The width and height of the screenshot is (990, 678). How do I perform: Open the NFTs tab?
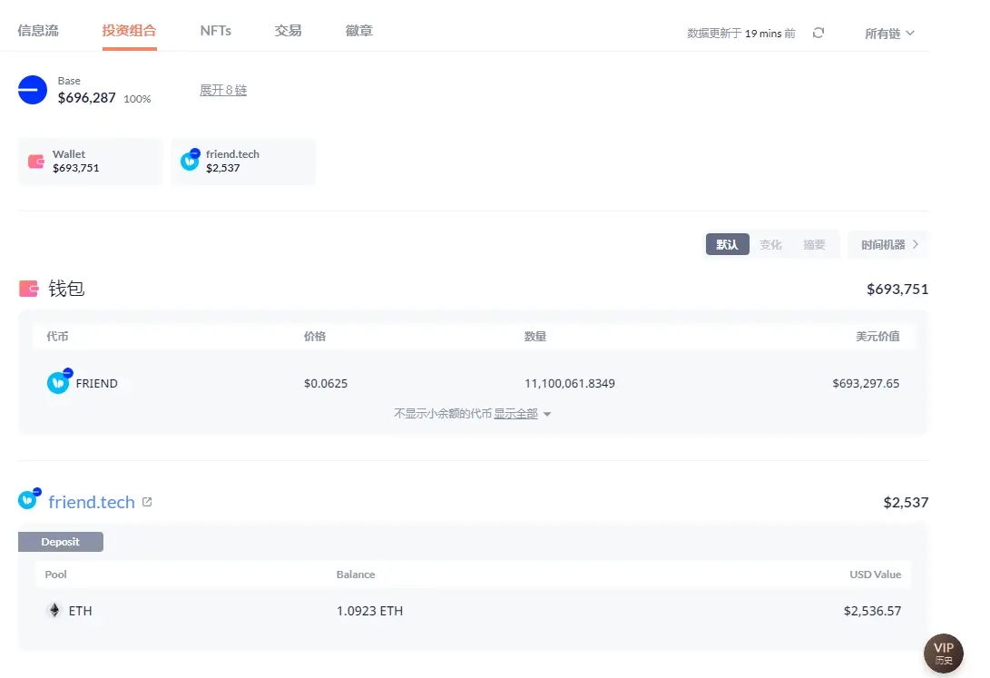pos(215,30)
